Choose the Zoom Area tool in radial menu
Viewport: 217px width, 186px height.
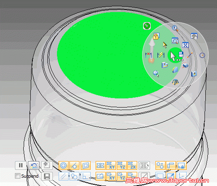tap(175, 41)
